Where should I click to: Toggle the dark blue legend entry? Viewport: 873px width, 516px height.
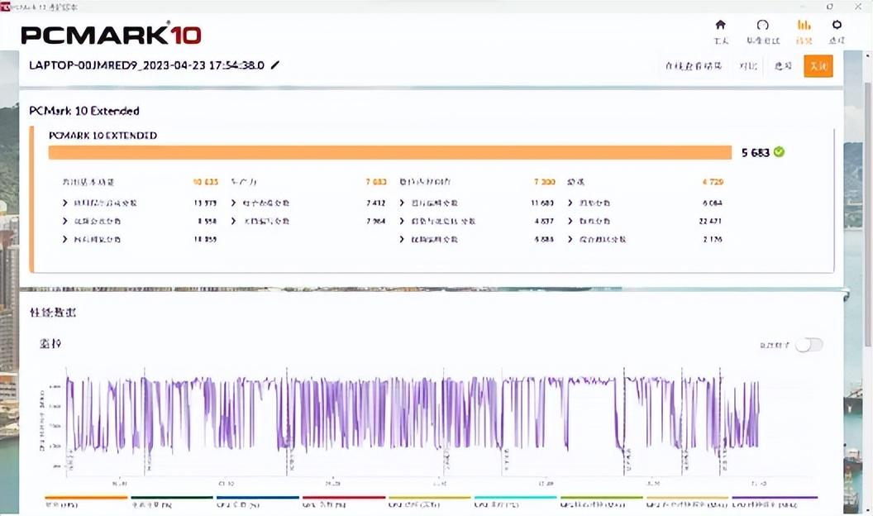click(x=258, y=501)
